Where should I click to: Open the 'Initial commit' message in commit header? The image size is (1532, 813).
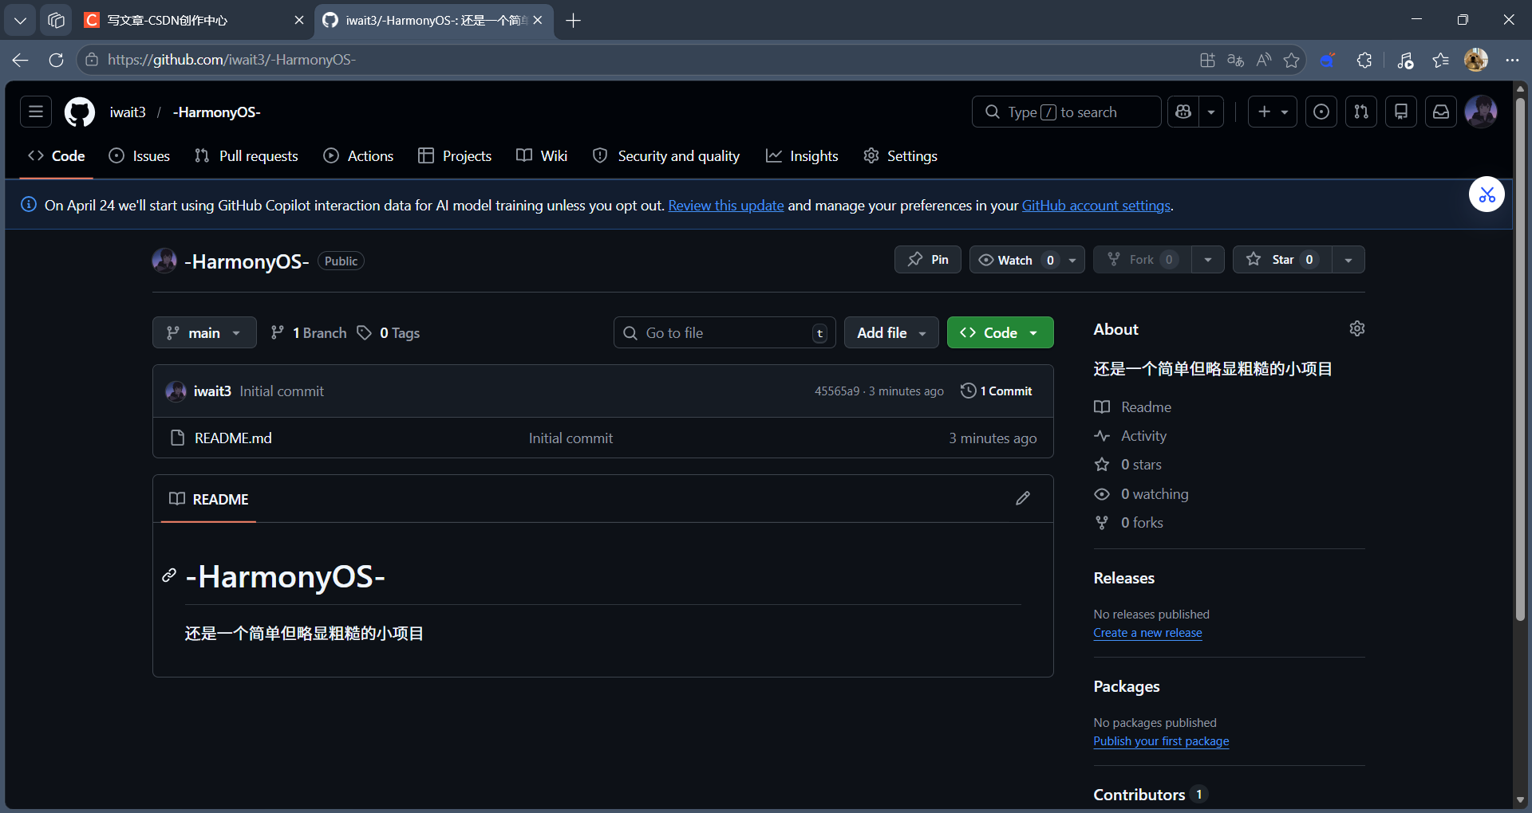[x=282, y=391]
